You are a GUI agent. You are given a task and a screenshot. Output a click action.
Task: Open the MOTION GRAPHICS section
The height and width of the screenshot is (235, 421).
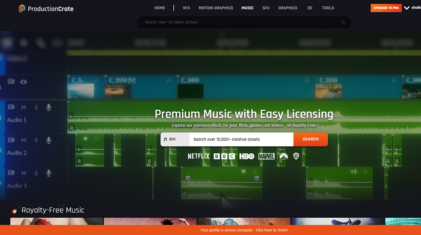click(x=216, y=8)
